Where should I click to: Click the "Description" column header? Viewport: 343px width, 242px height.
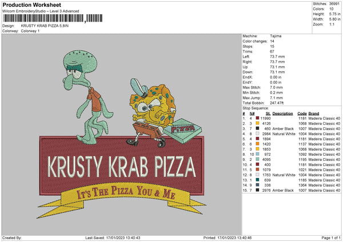[x=282, y=114]
